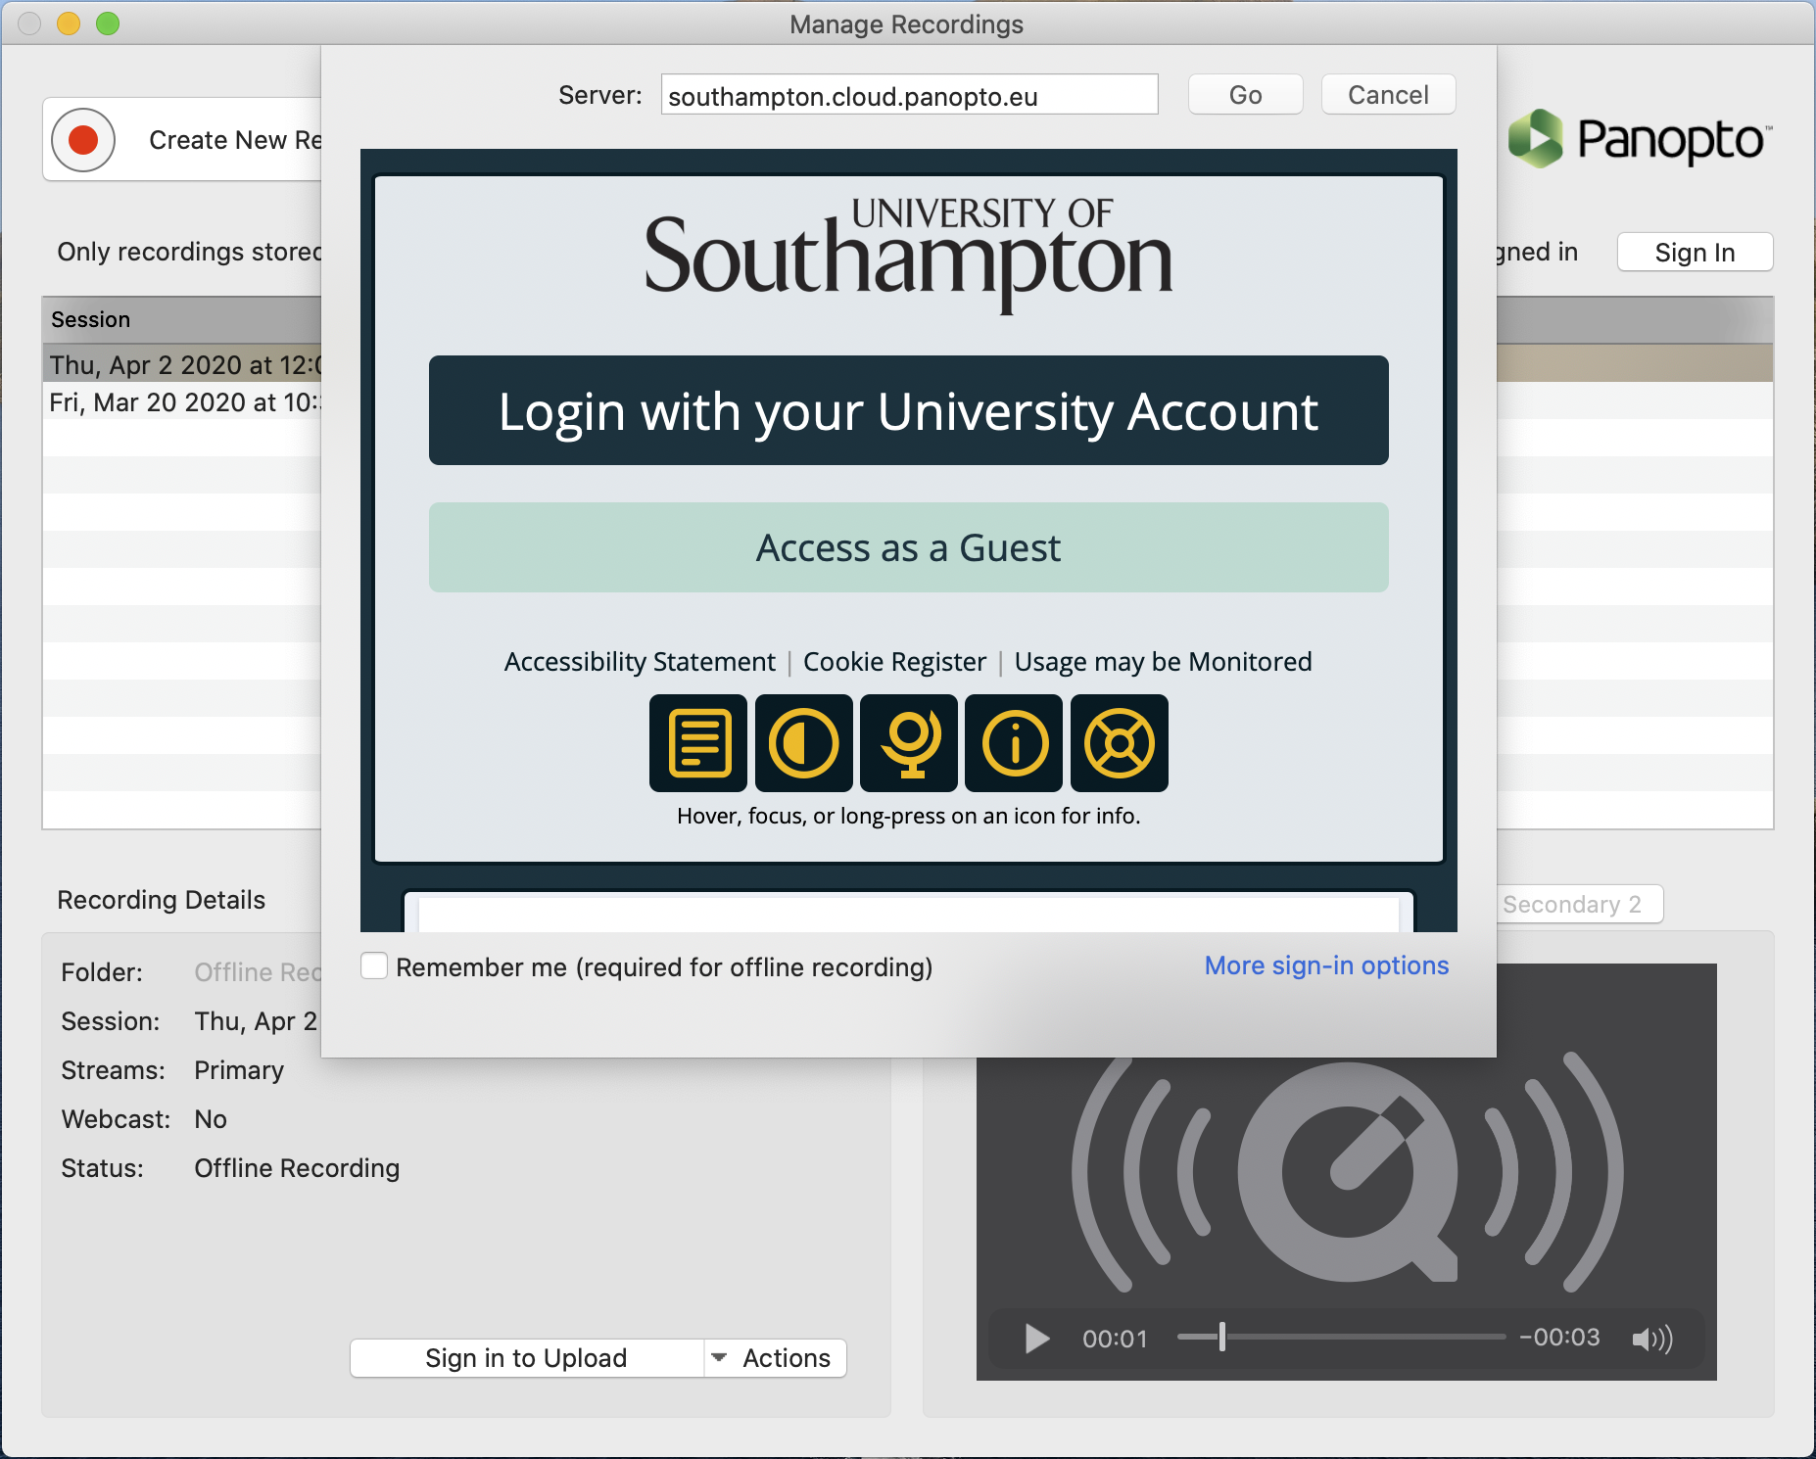The width and height of the screenshot is (1816, 1459).
Task: Click the green macOS zoom window button
Action: pyautogui.click(x=108, y=24)
